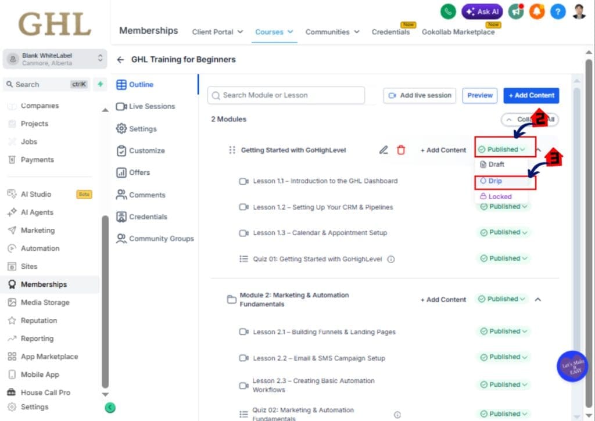The image size is (595, 421).
Task: Open the purple heart chat widget
Action: (572, 367)
